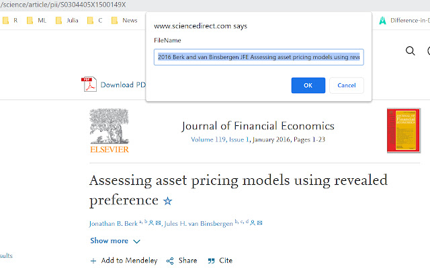The width and height of the screenshot is (430, 268).
Task: Open the ML bookmarks folder
Action: click(x=37, y=21)
